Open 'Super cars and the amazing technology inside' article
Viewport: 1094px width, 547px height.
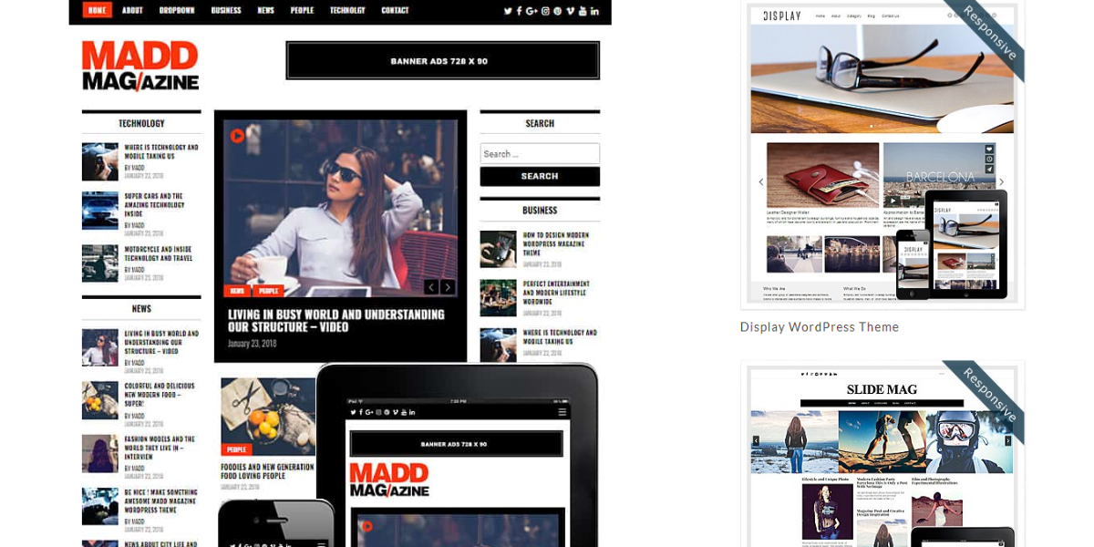tap(154, 205)
